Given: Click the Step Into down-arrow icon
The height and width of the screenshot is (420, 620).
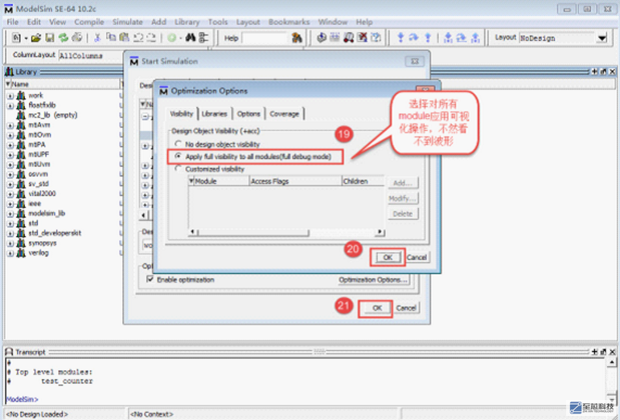Looking at the screenshot, I should coord(400,38).
